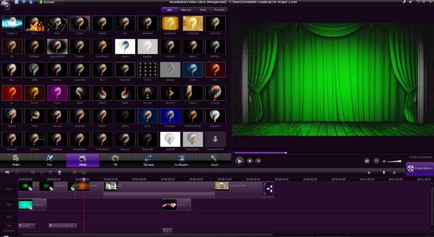The width and height of the screenshot is (434, 237).
Task: Select the gray Emboss effect
Action: (170, 70)
